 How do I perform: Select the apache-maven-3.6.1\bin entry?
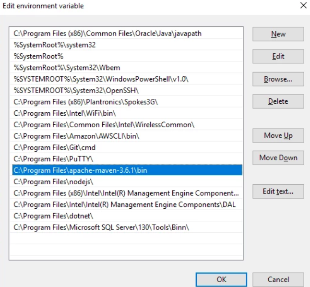(x=127, y=170)
